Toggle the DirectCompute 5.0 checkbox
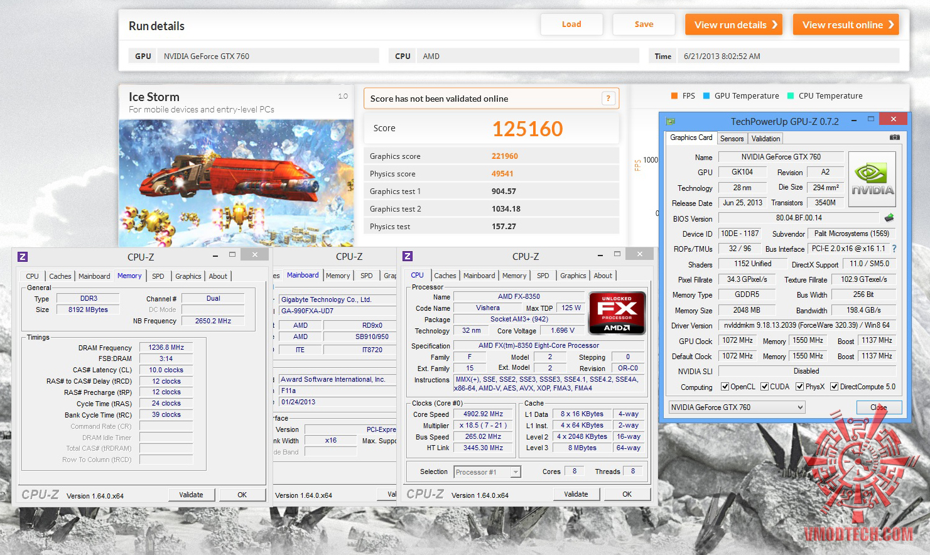The image size is (930, 555). pyautogui.click(x=835, y=387)
